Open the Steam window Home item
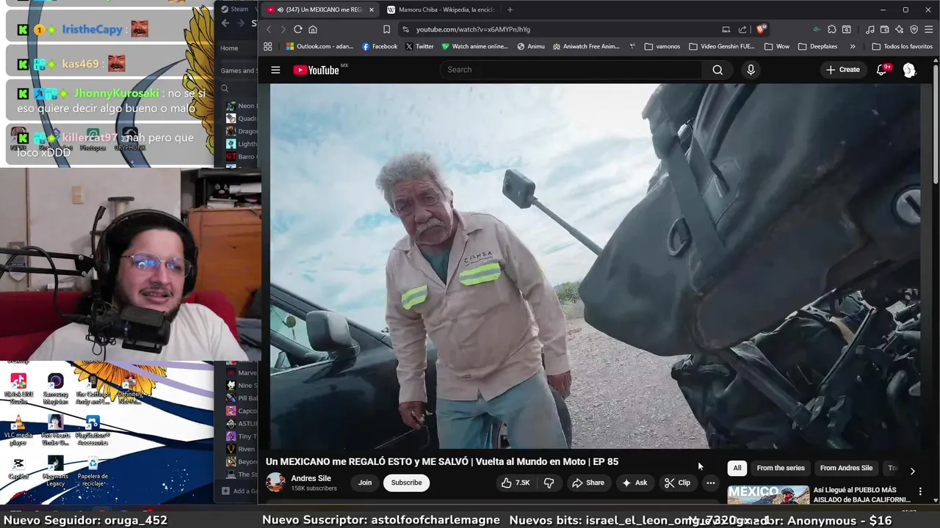Image resolution: width=940 pixels, height=528 pixels. point(229,48)
